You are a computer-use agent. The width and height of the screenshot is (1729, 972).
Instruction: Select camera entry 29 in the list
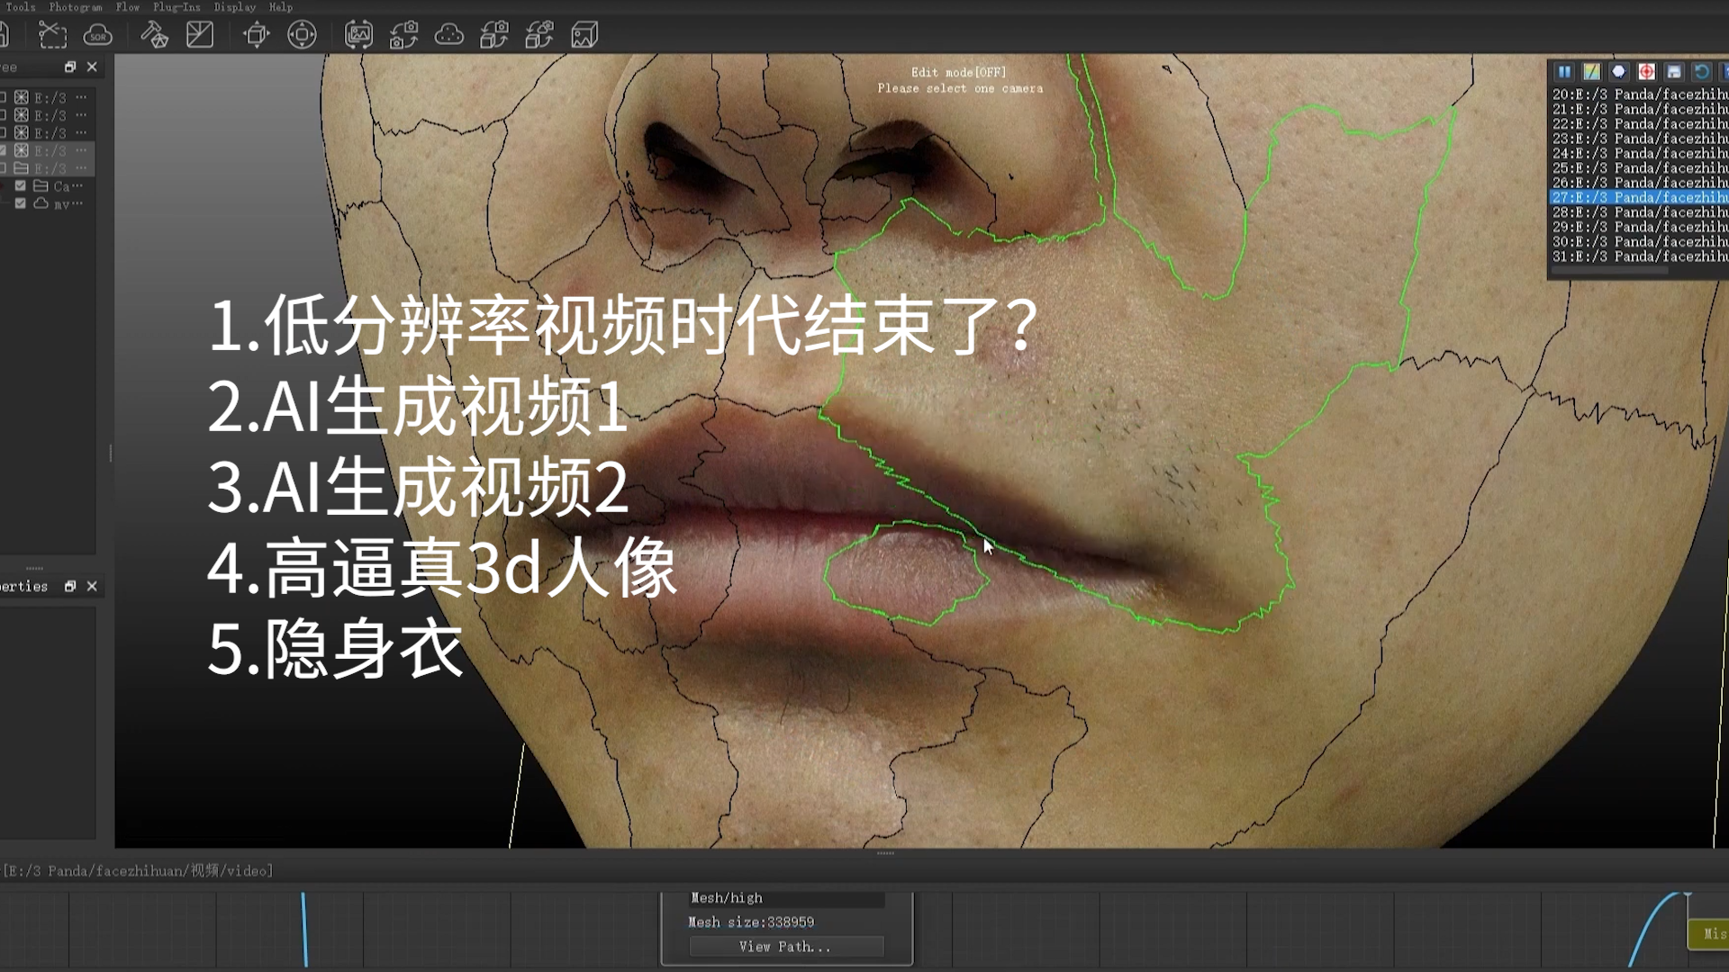(x=1637, y=227)
